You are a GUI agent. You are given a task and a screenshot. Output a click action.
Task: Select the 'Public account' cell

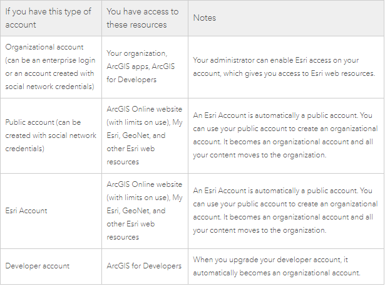coord(51,135)
